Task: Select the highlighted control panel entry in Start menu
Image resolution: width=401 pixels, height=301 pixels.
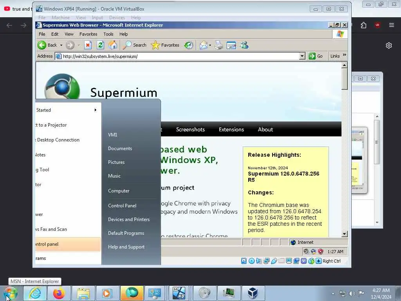Action: coord(68,244)
